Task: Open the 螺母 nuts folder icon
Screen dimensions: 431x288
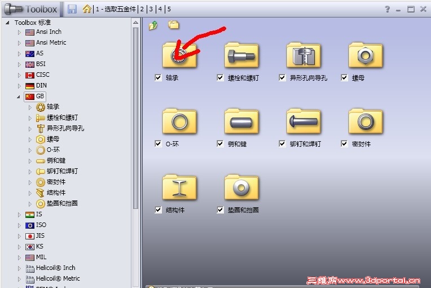Action: pos(366,55)
